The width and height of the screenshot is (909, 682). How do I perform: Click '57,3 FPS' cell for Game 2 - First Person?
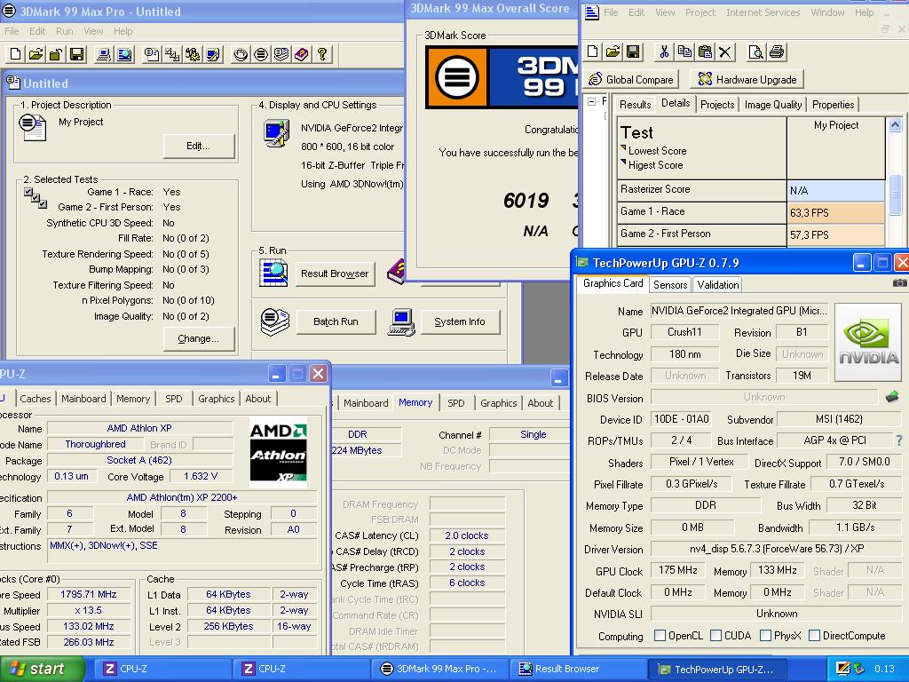click(836, 234)
